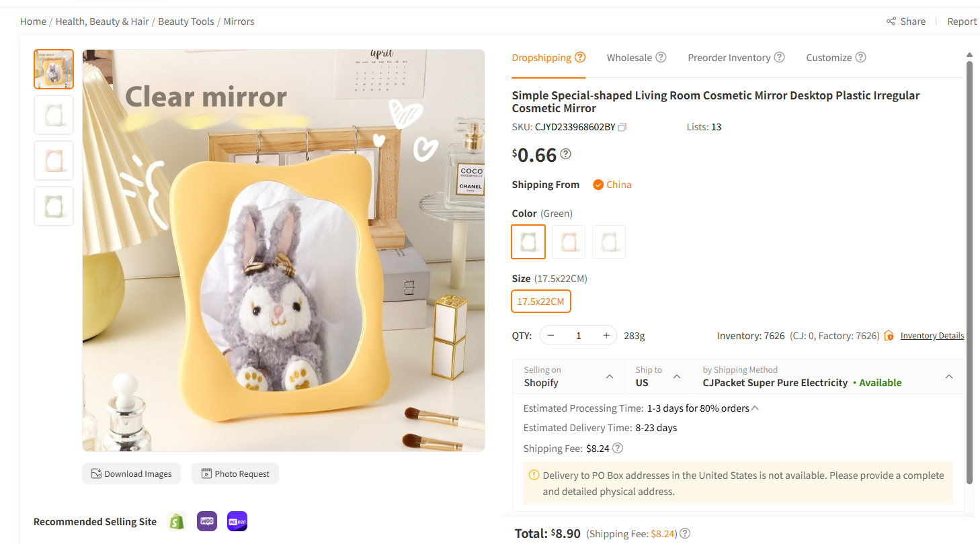Select the 17.5x22CM size option
This screenshot has width=980, height=544.
click(541, 301)
